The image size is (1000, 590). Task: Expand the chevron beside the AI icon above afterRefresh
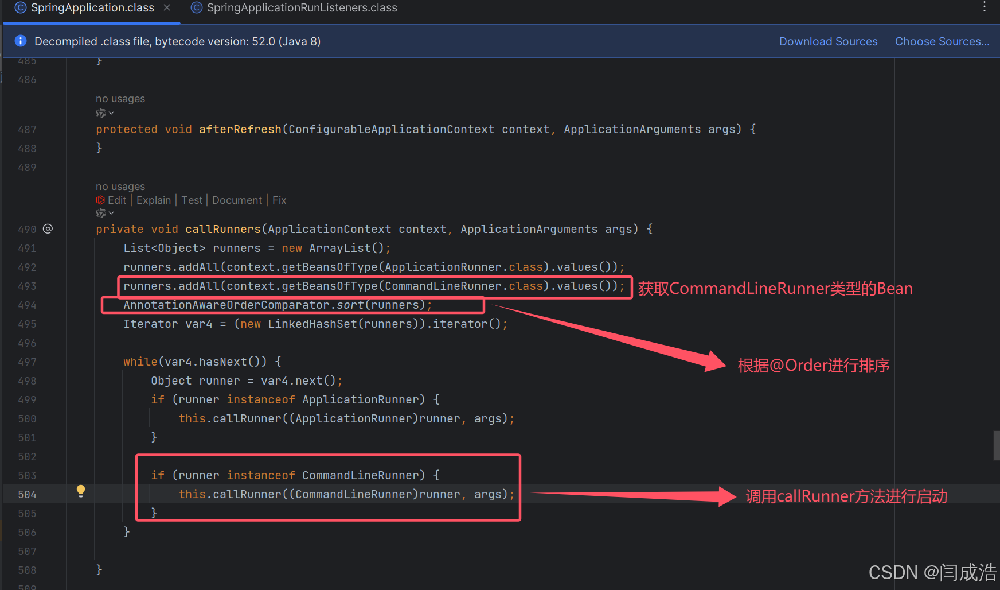coord(112,112)
